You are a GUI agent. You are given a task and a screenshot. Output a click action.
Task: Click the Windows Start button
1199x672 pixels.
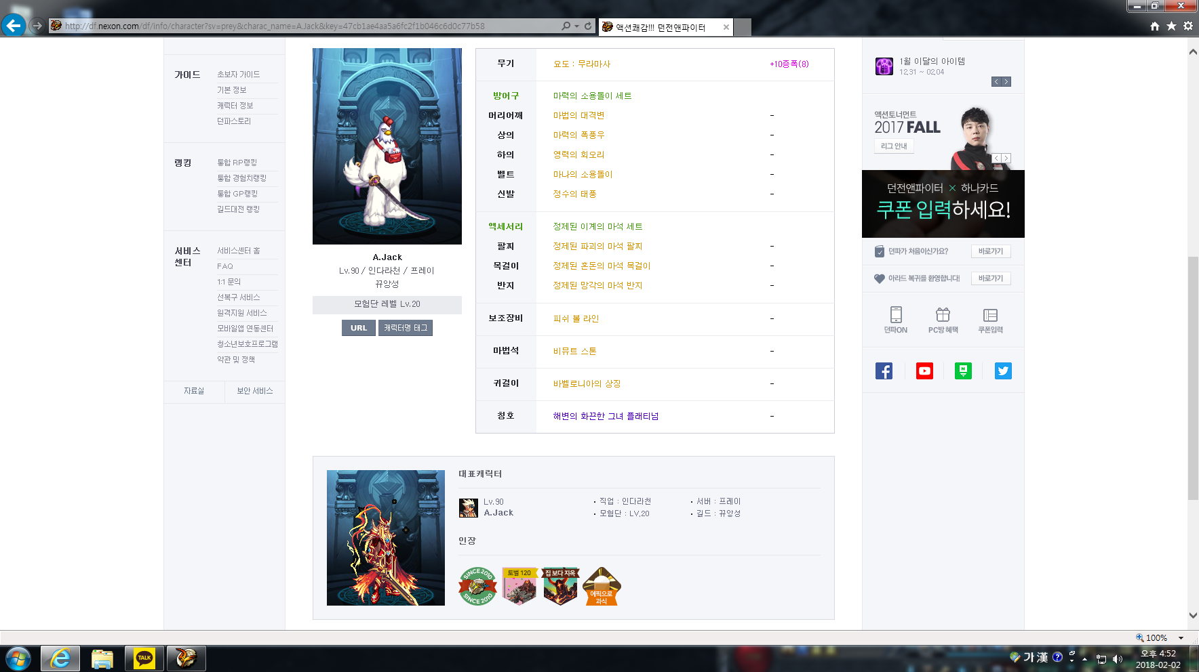click(x=18, y=658)
